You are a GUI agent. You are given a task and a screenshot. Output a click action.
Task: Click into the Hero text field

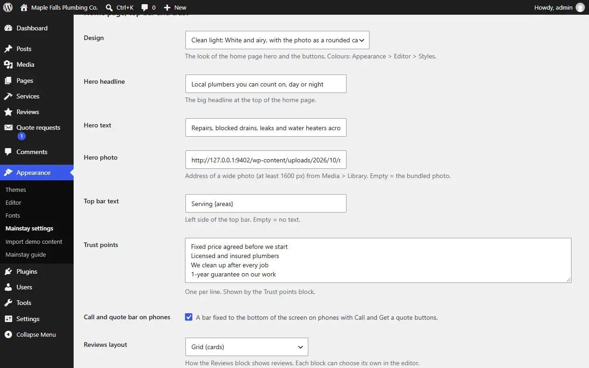click(x=266, y=127)
